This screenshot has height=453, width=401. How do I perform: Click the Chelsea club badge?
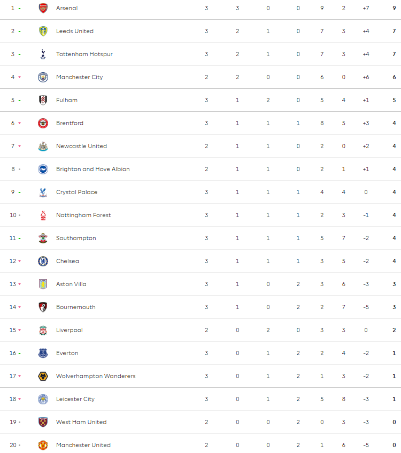(43, 261)
